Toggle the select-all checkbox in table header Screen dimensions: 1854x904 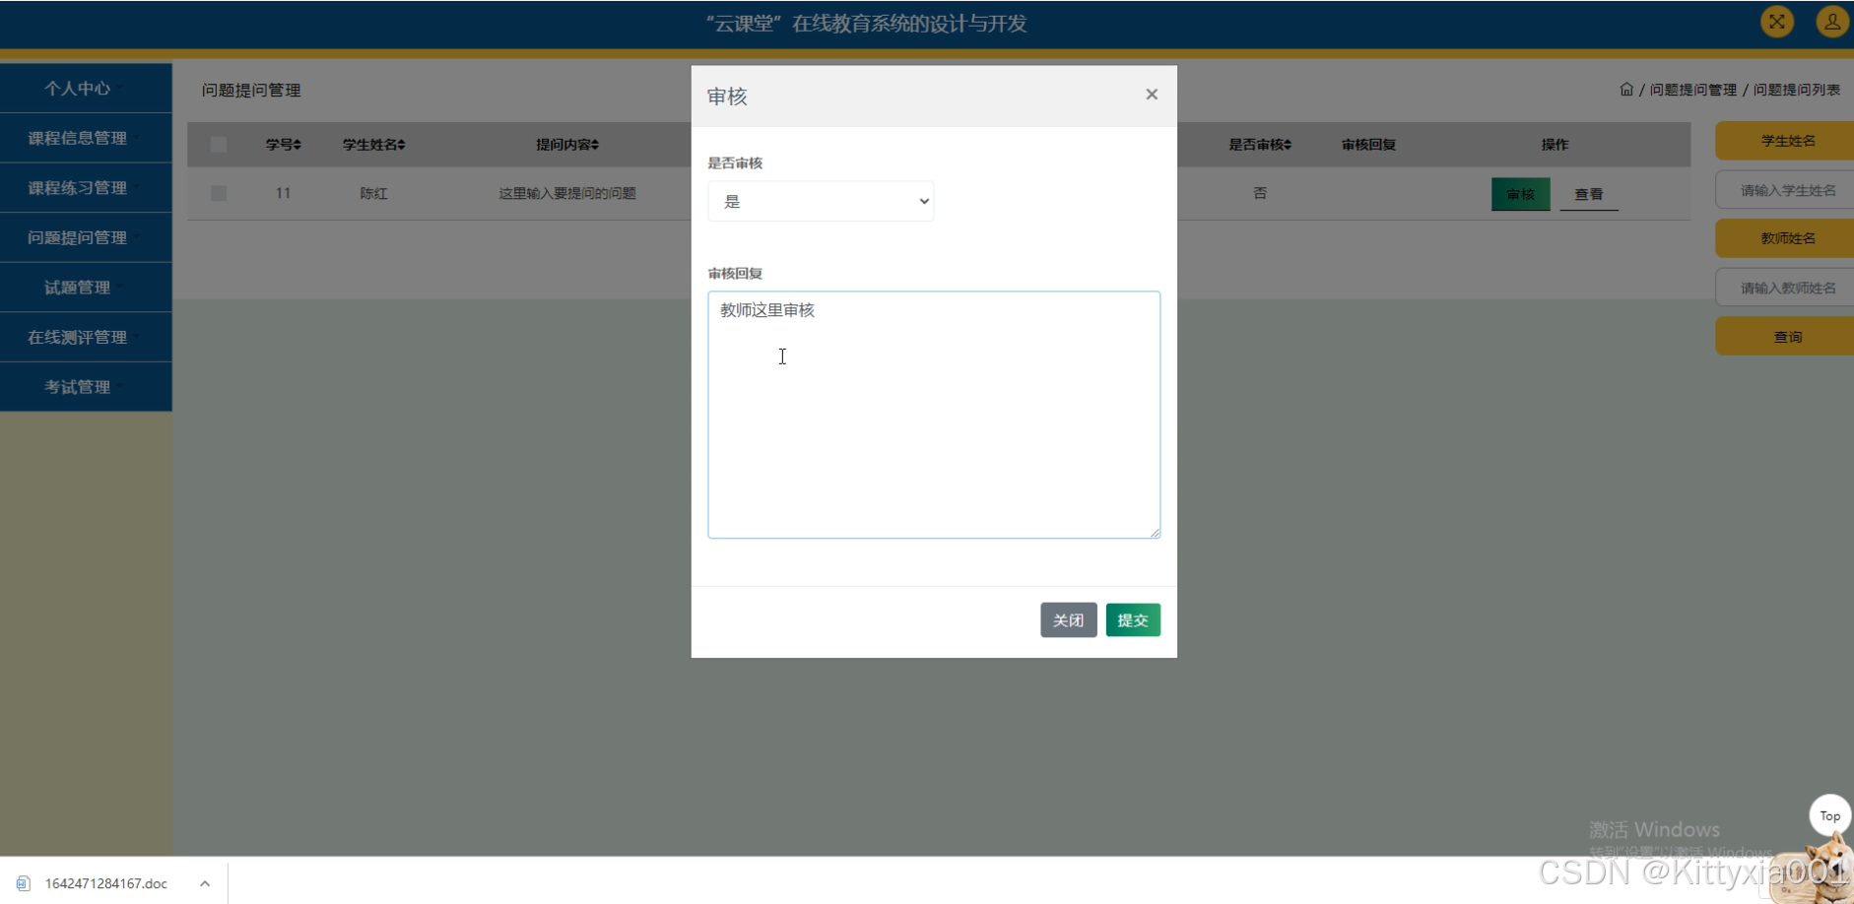(219, 145)
